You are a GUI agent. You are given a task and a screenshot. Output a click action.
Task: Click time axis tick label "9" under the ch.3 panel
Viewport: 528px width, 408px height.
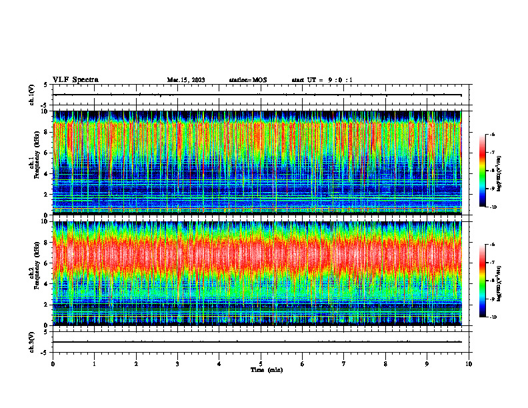tap(427, 364)
